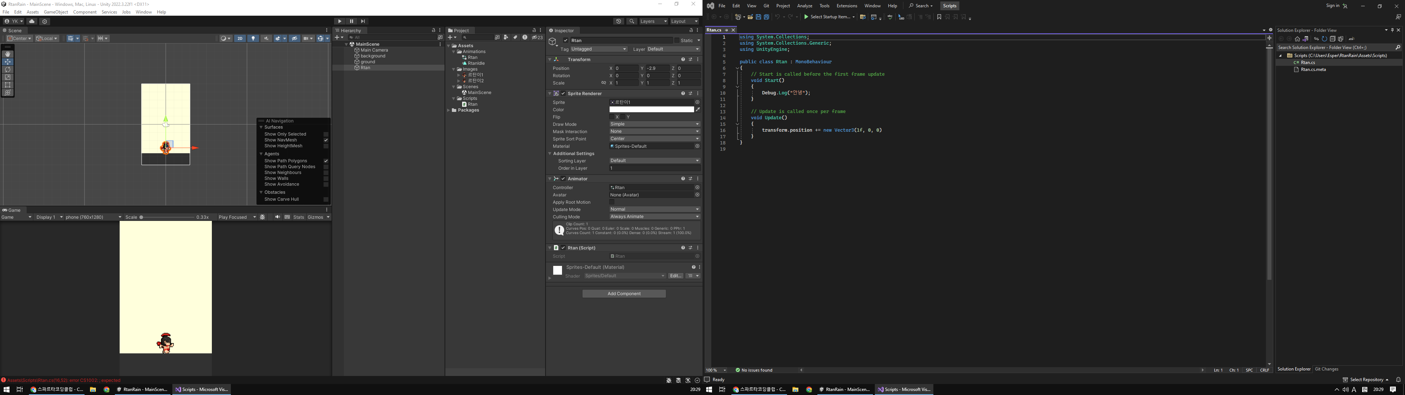Image resolution: width=1405 pixels, height=395 pixels.
Task: Toggle scene audio mute icon
Action: (266, 38)
